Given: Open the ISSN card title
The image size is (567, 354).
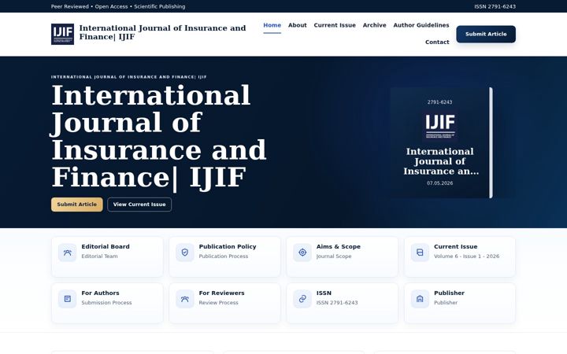Looking at the screenshot, I should point(324,293).
